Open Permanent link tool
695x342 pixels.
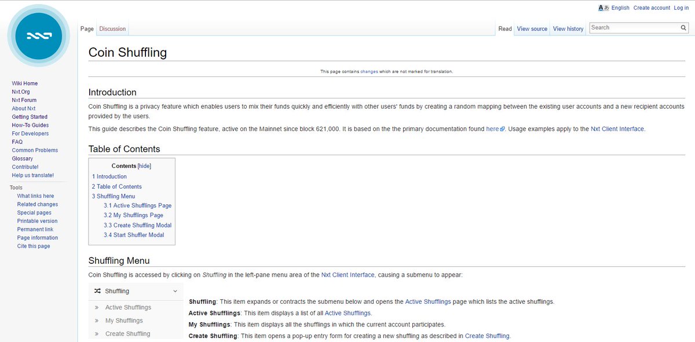[35, 229]
